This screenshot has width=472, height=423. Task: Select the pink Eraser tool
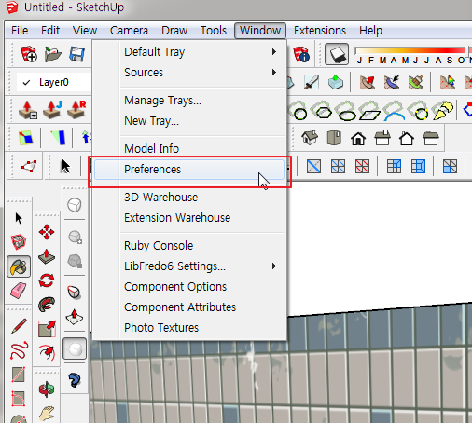(19, 291)
